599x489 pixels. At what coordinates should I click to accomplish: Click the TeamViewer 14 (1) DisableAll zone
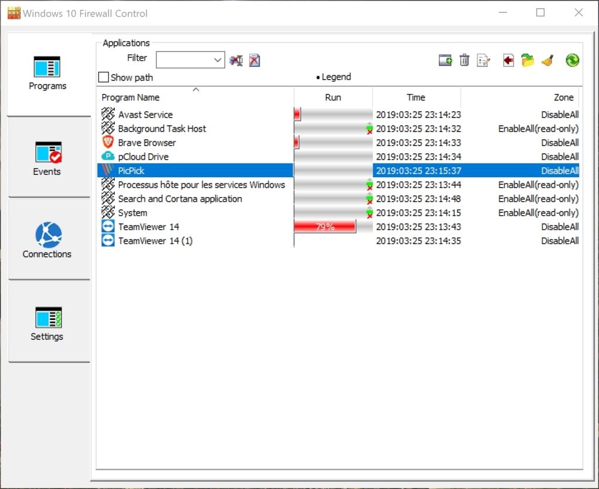click(x=560, y=241)
